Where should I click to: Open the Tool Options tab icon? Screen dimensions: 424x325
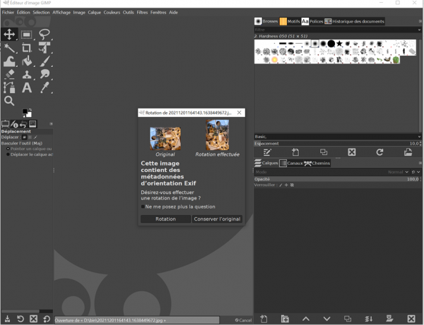[5, 124]
